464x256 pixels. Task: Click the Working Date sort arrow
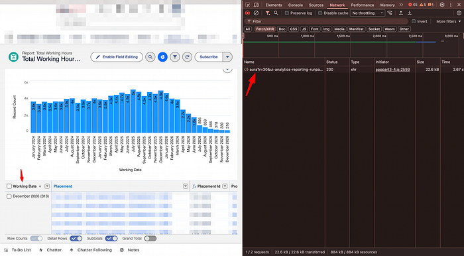pos(40,186)
